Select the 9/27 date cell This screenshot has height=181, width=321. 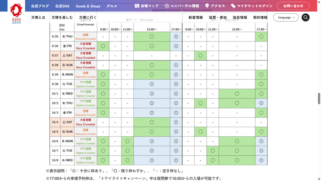pyautogui.click(x=55, y=56)
